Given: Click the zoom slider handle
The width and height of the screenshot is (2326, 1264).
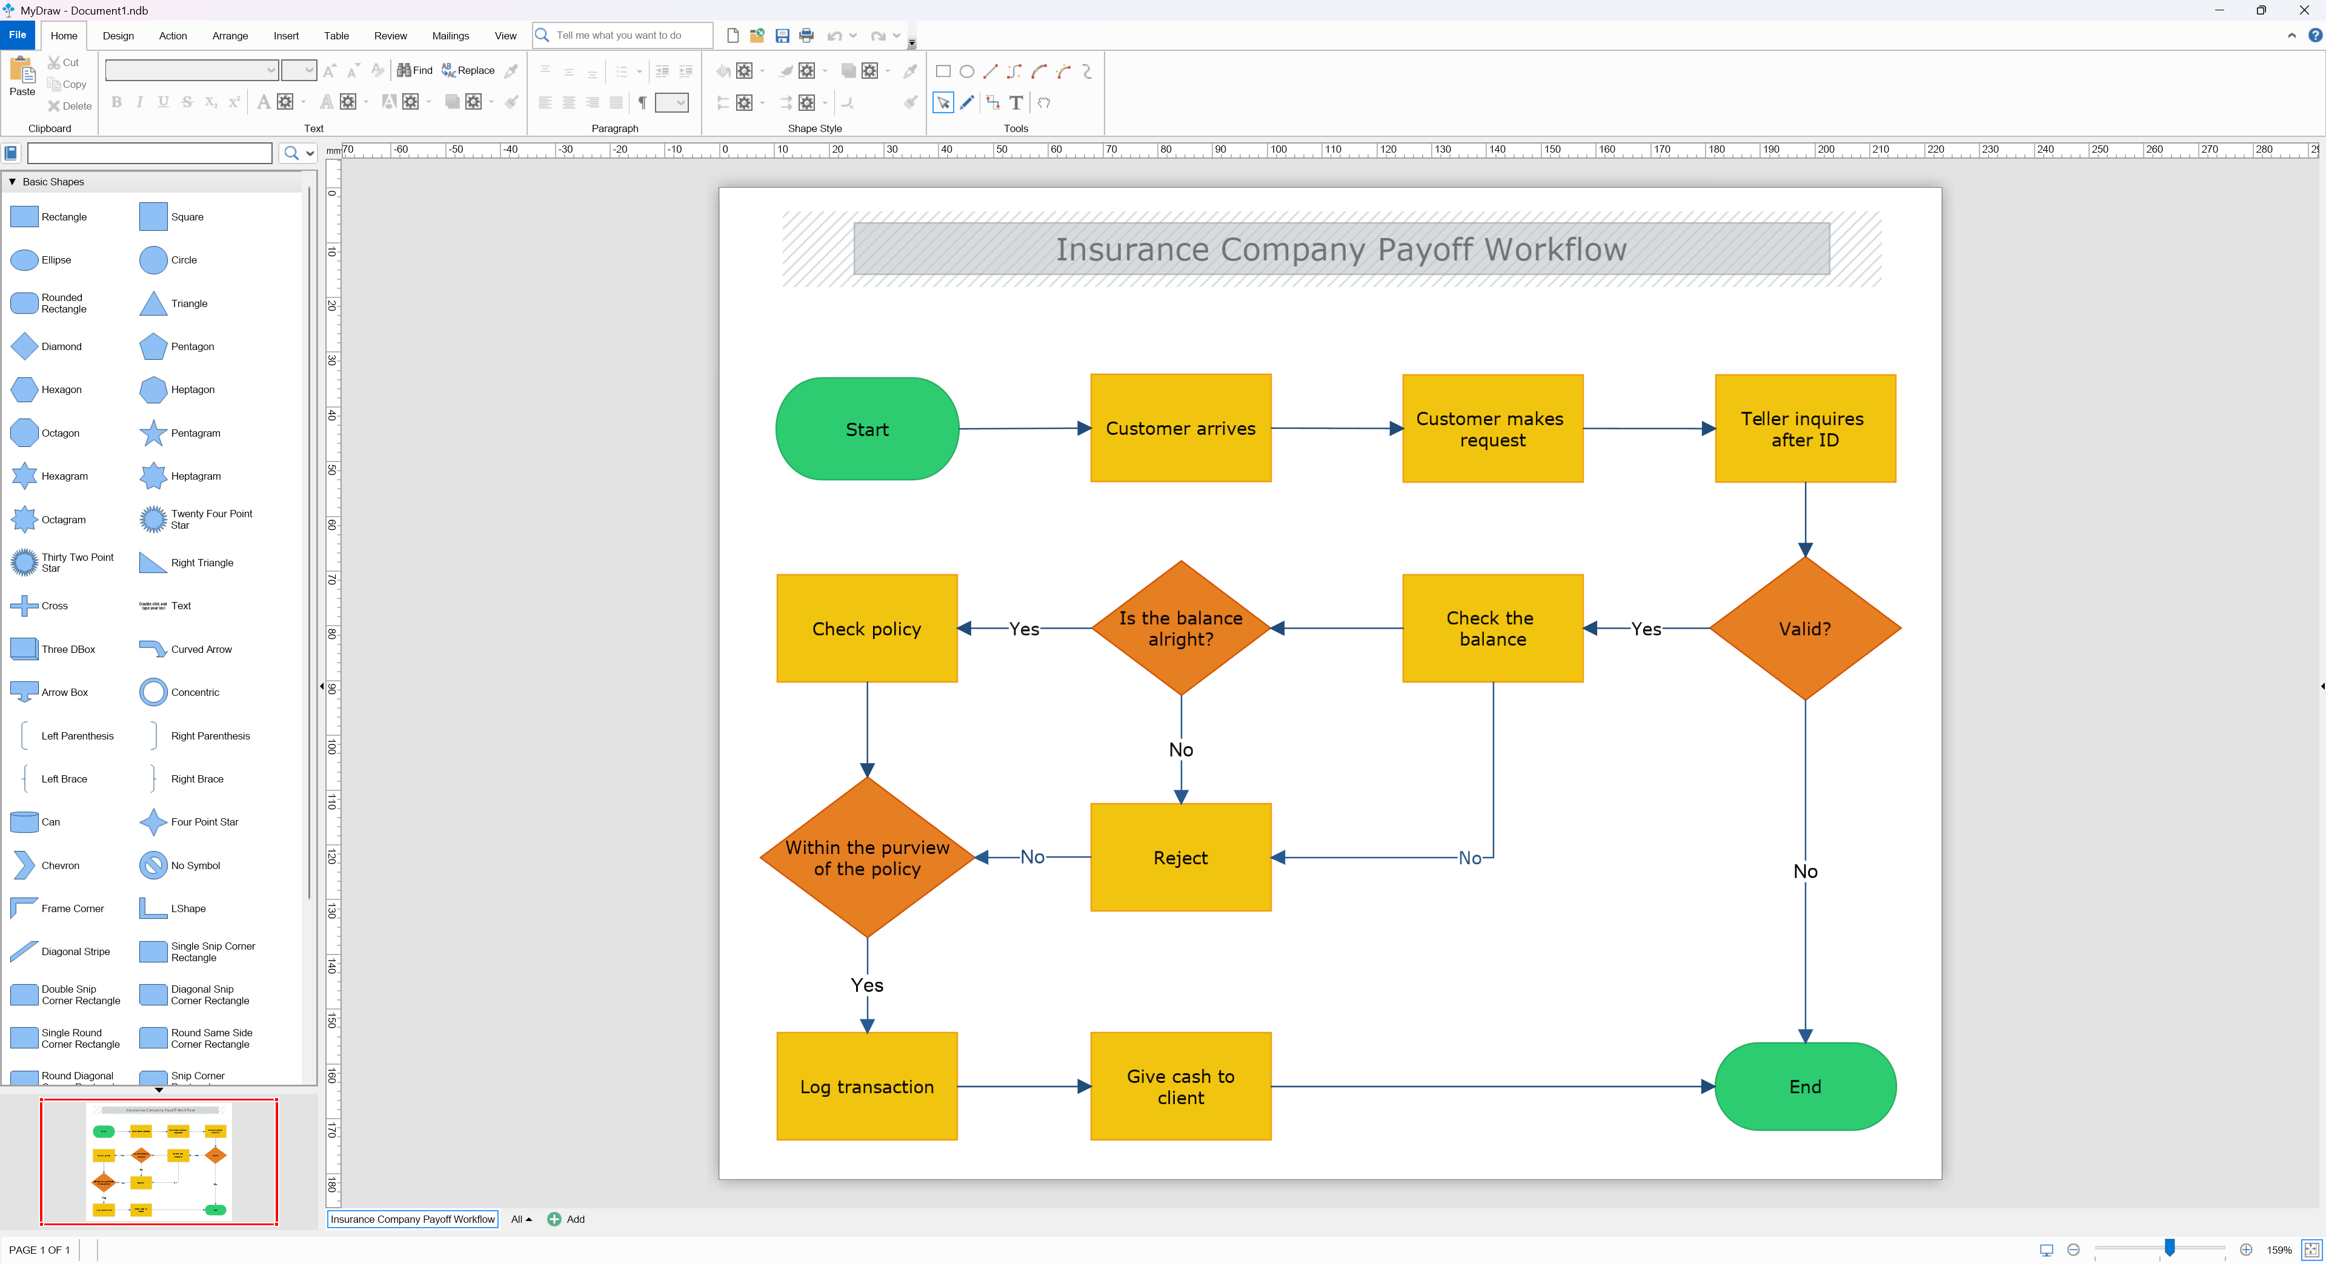Looking at the screenshot, I should [2169, 1248].
